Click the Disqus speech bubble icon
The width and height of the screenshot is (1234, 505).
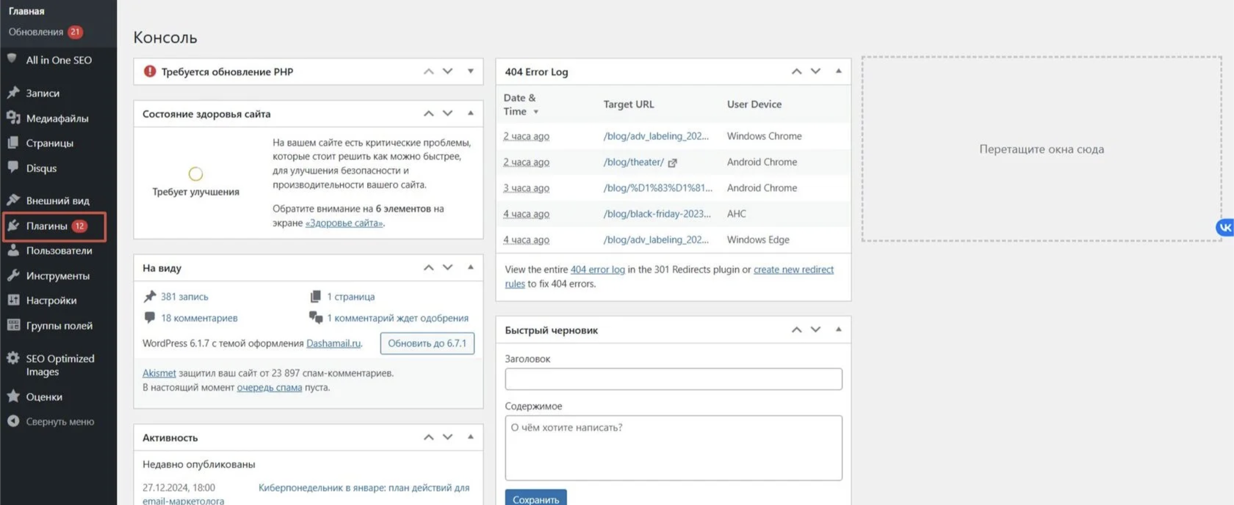pos(14,167)
